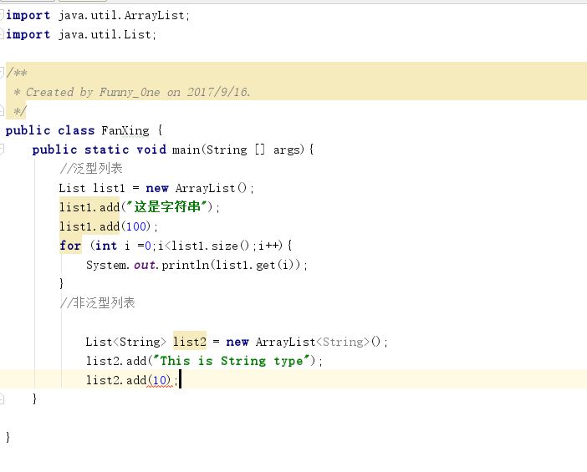Click the red-underlined argument 10 in list2.add
Image resolution: width=587 pixels, height=472 pixels.
pos(160,380)
